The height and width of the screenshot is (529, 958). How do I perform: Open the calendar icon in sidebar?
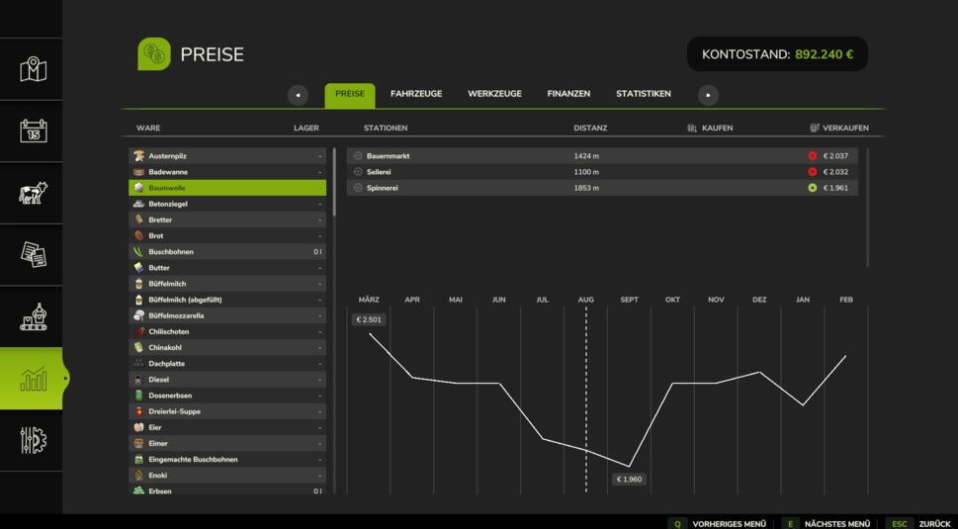tap(34, 132)
